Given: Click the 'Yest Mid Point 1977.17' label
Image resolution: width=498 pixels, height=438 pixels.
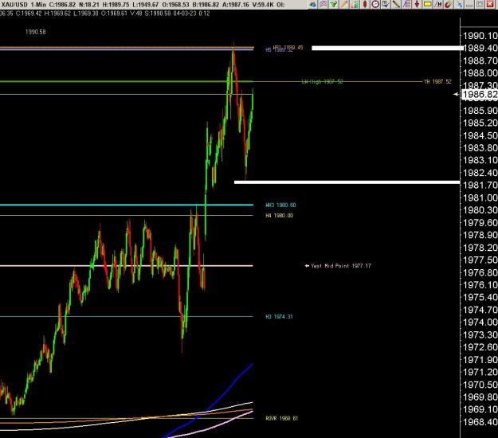Looking at the screenshot, I should pyautogui.click(x=341, y=266).
